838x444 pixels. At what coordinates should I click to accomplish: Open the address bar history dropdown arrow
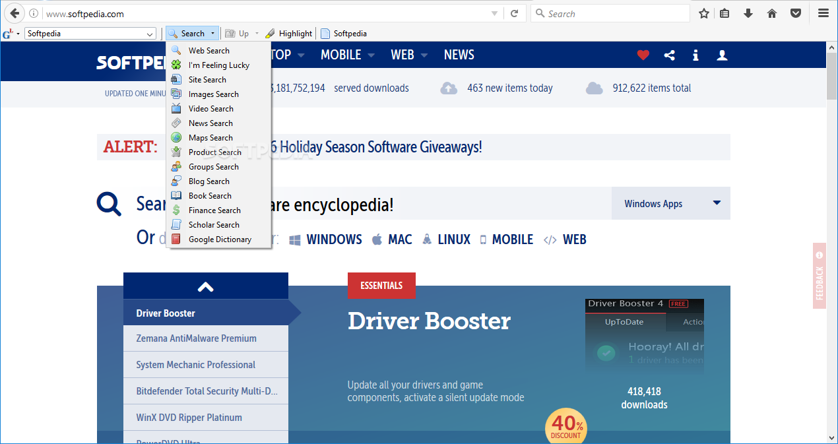(x=495, y=13)
